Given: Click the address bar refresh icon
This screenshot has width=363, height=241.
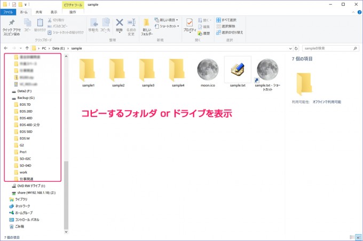Looking at the screenshot, I should click(x=296, y=49).
